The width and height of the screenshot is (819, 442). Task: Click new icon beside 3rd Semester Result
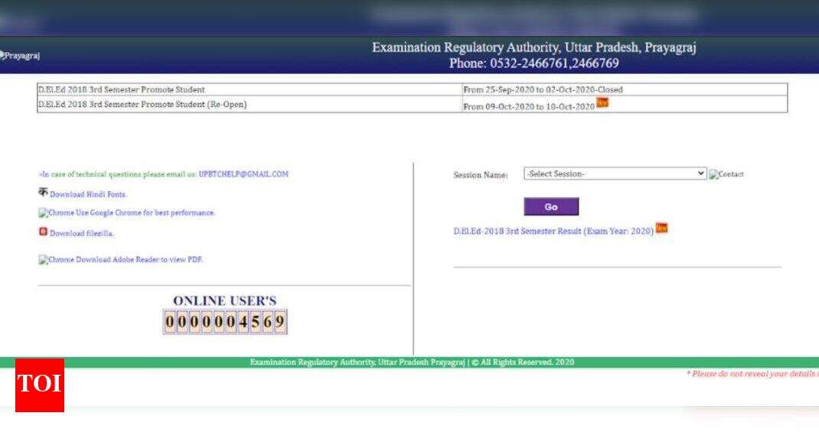(660, 228)
